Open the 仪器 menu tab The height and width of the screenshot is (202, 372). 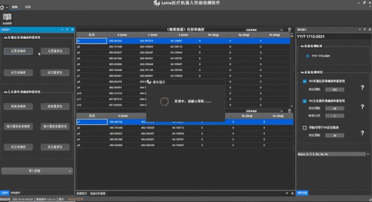28,7
